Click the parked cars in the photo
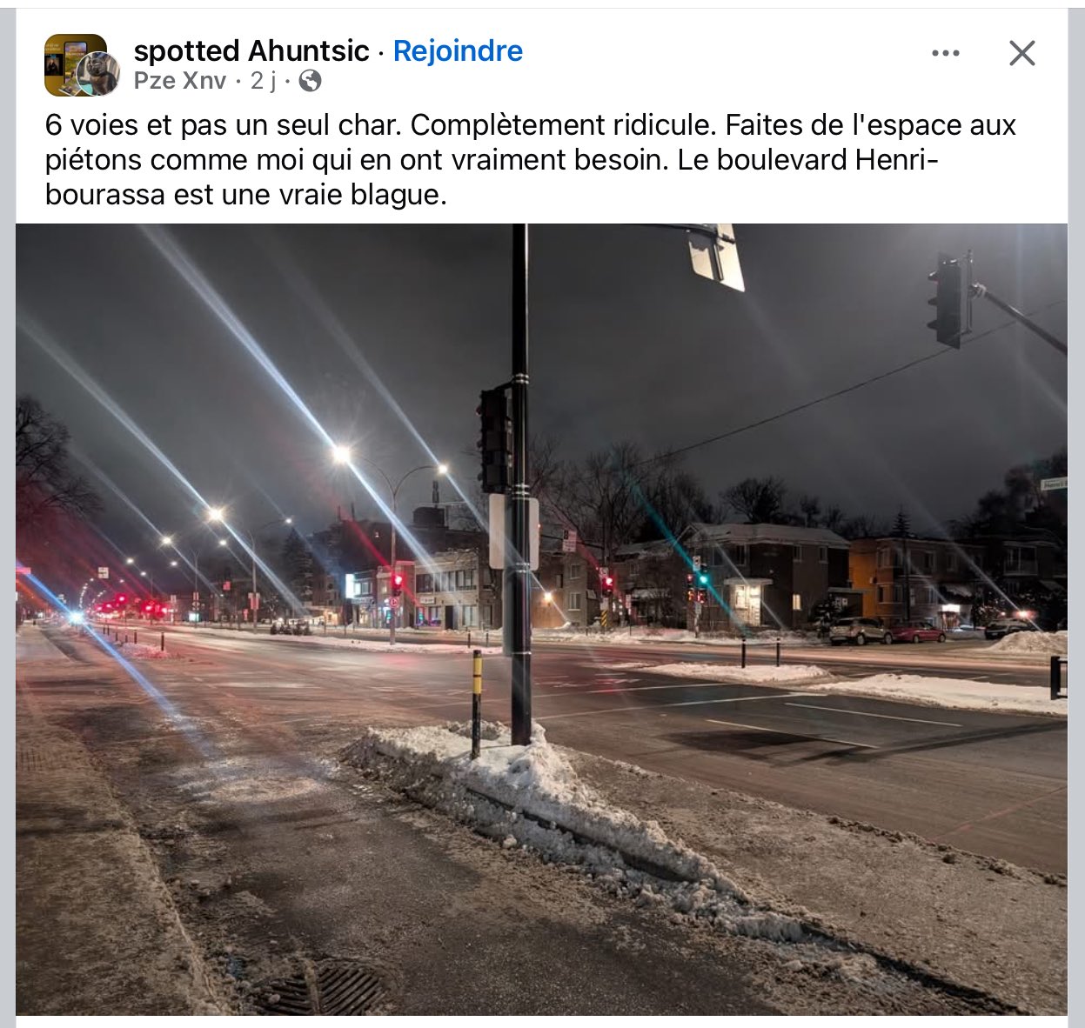 coord(887,631)
